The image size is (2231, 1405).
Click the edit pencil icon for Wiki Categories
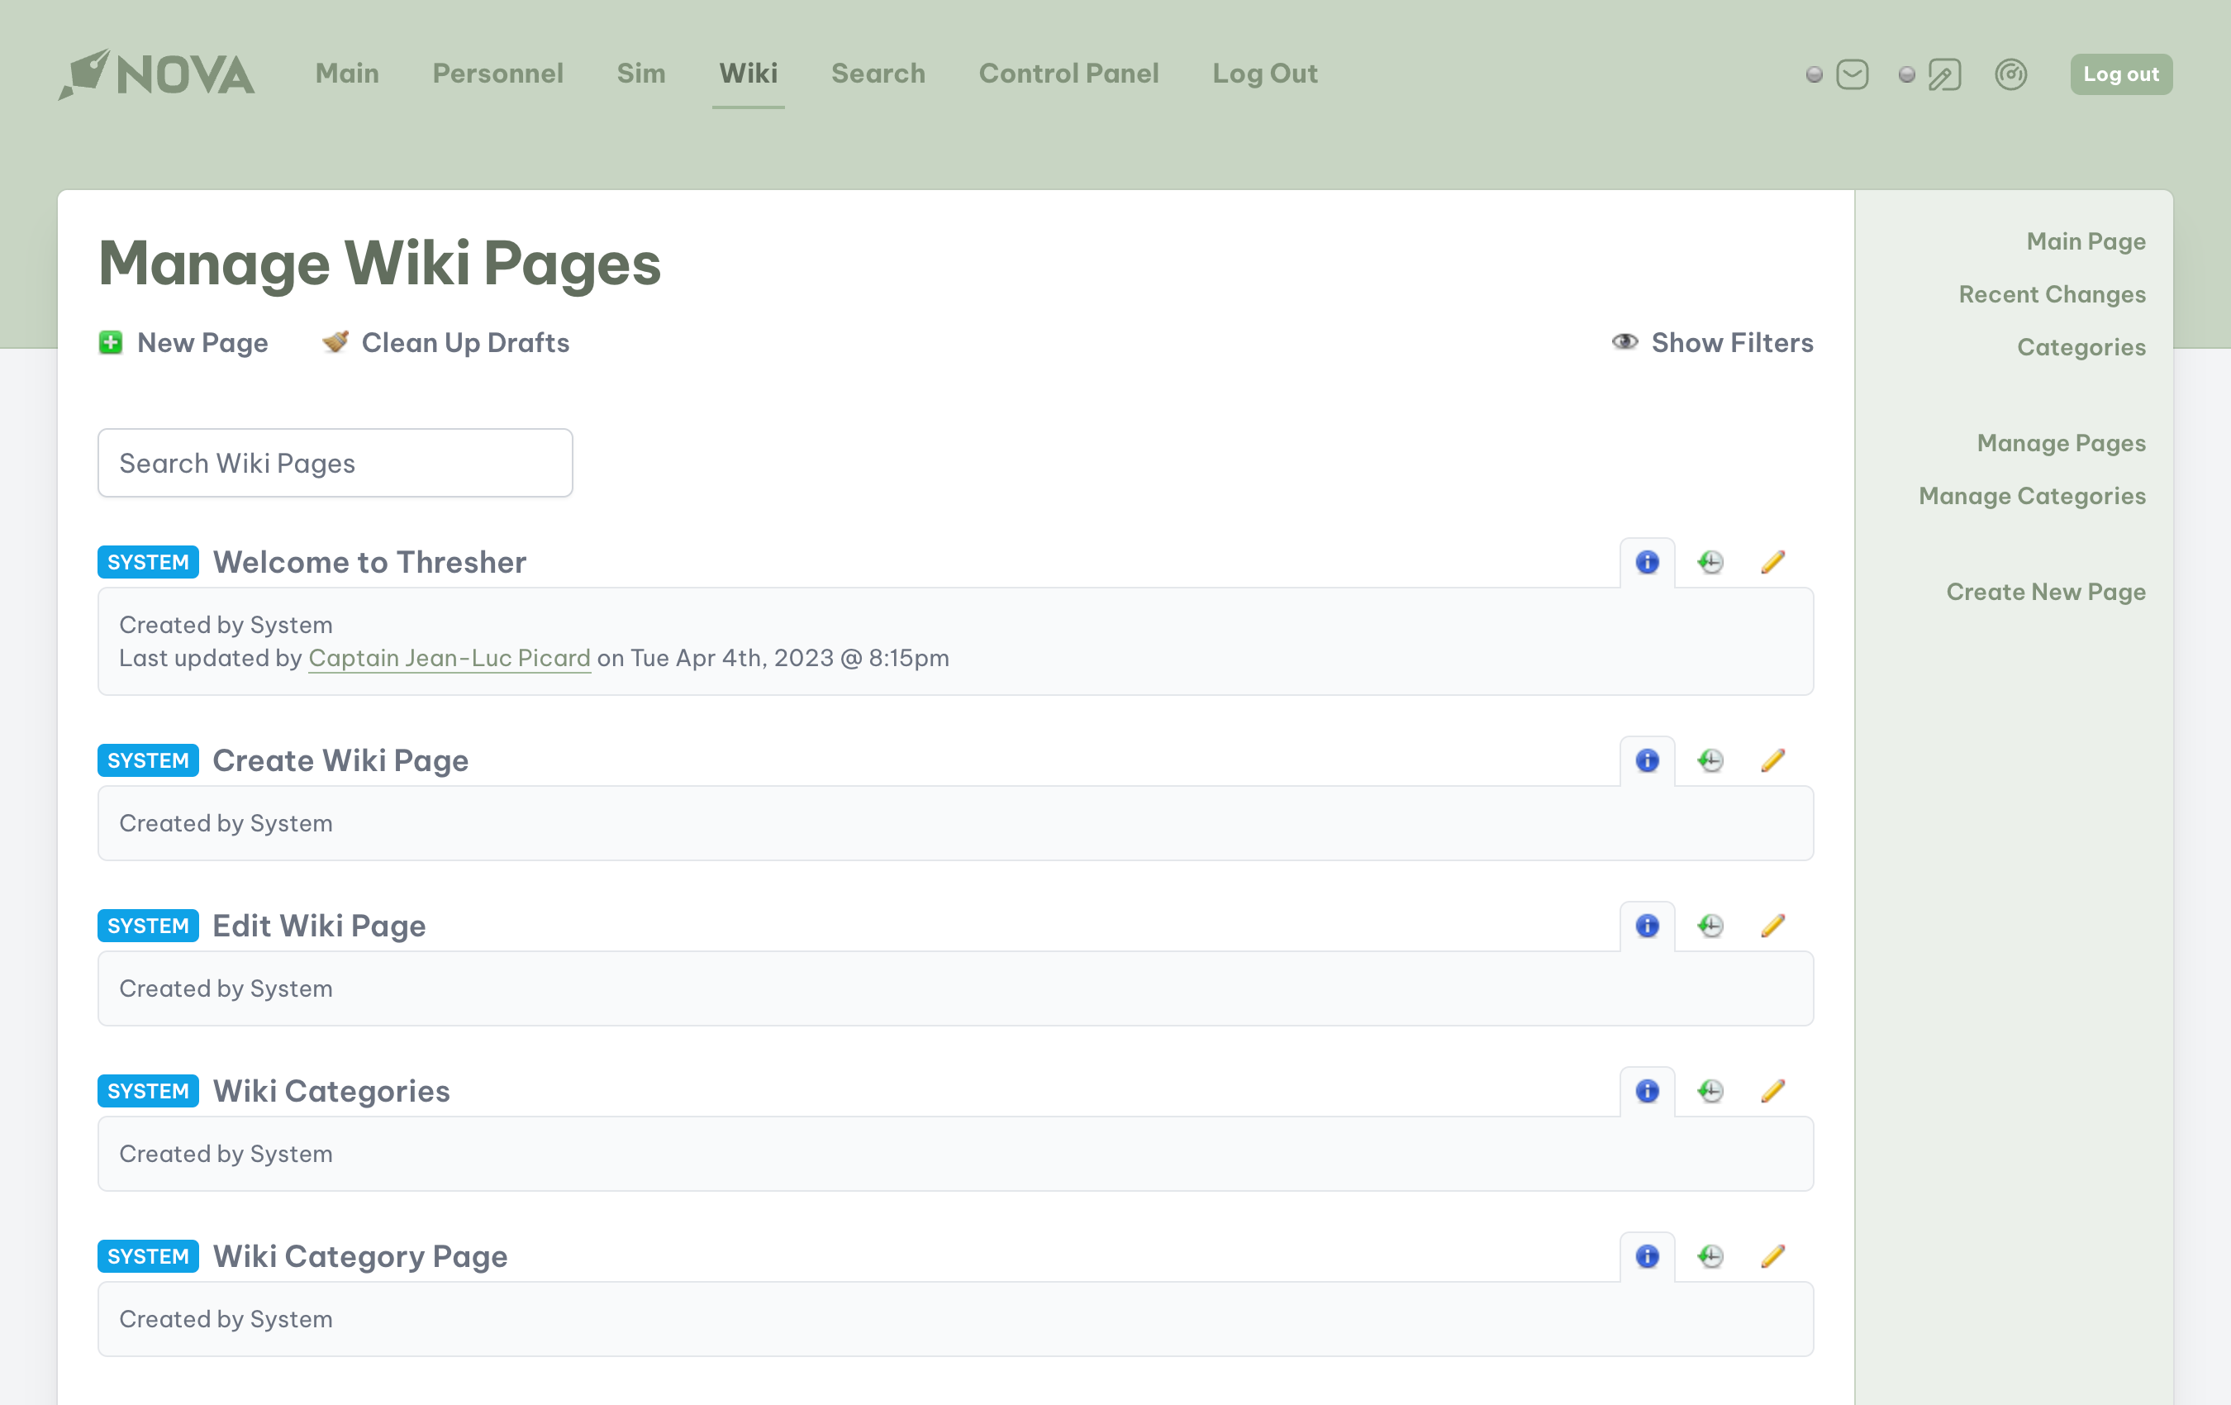pos(1773,1089)
